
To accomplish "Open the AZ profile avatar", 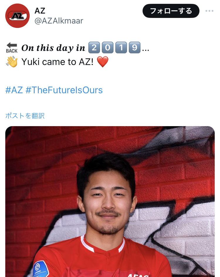I will [x=17, y=16].
